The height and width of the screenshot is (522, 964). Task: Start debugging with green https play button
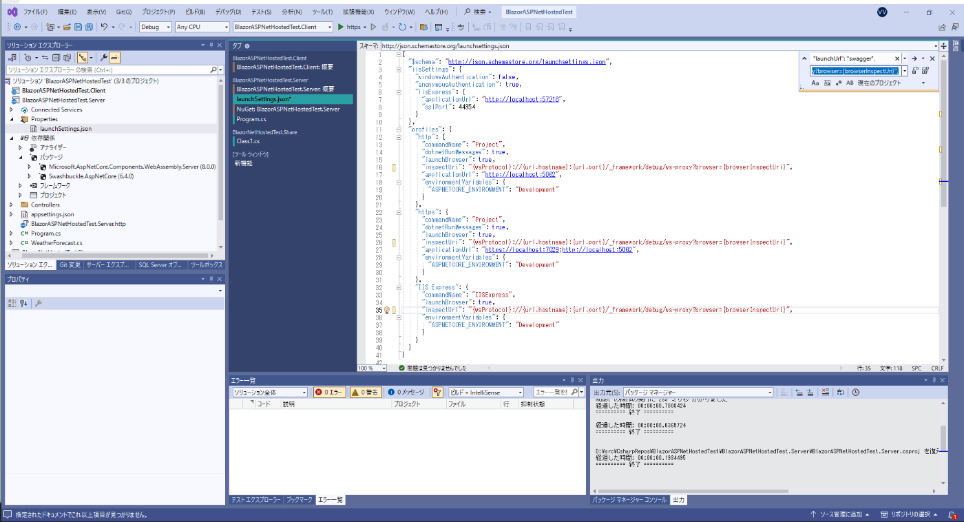pyautogui.click(x=349, y=27)
